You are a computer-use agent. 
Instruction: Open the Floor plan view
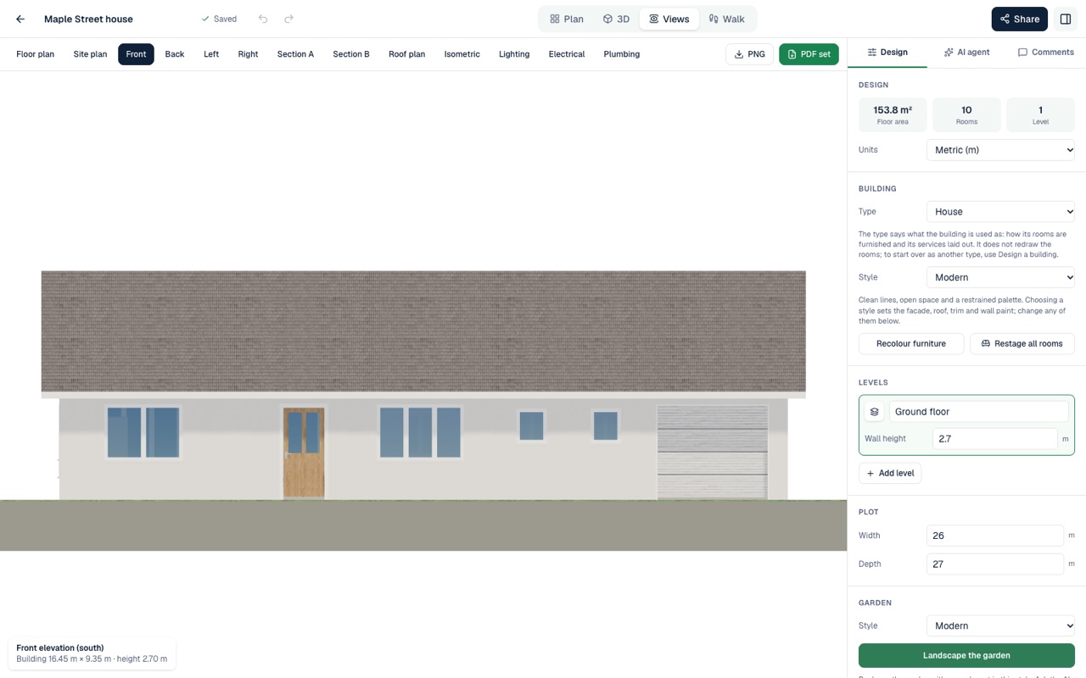[x=36, y=54]
